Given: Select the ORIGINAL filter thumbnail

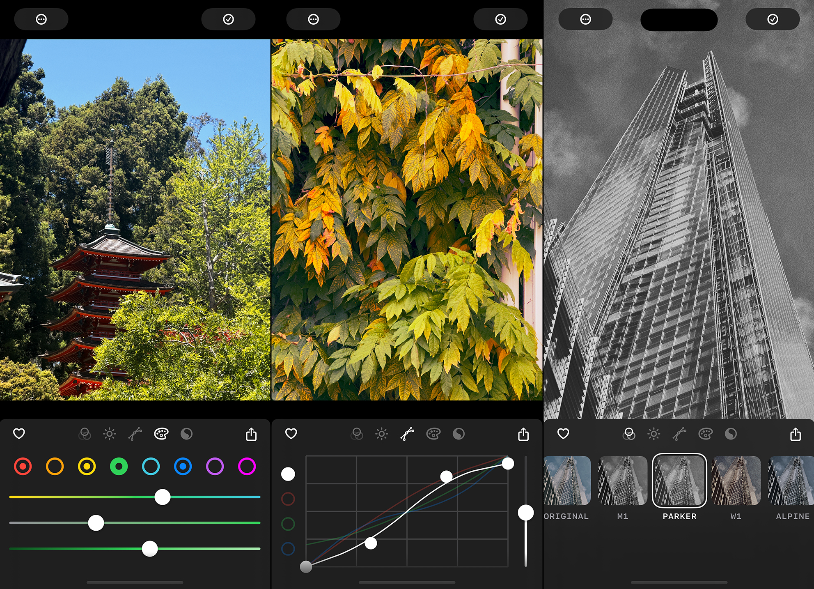Looking at the screenshot, I should 567,481.
